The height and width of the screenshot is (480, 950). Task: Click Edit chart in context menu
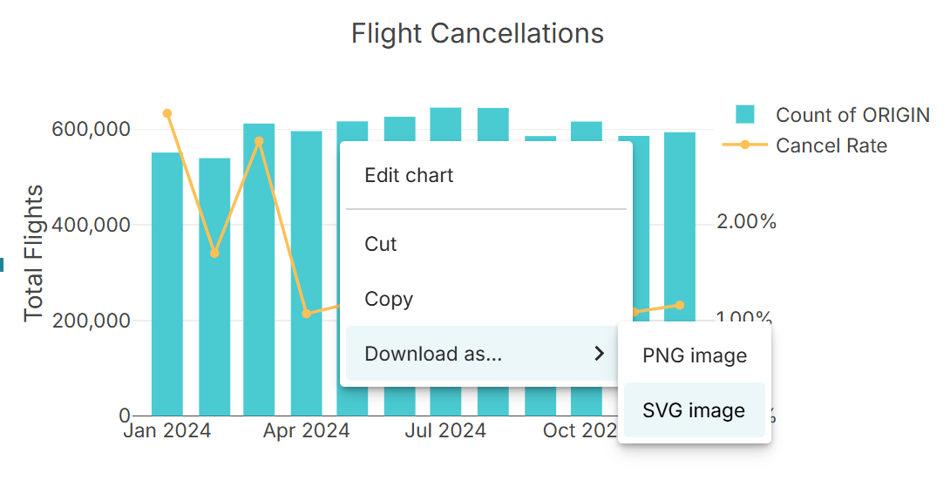[409, 175]
